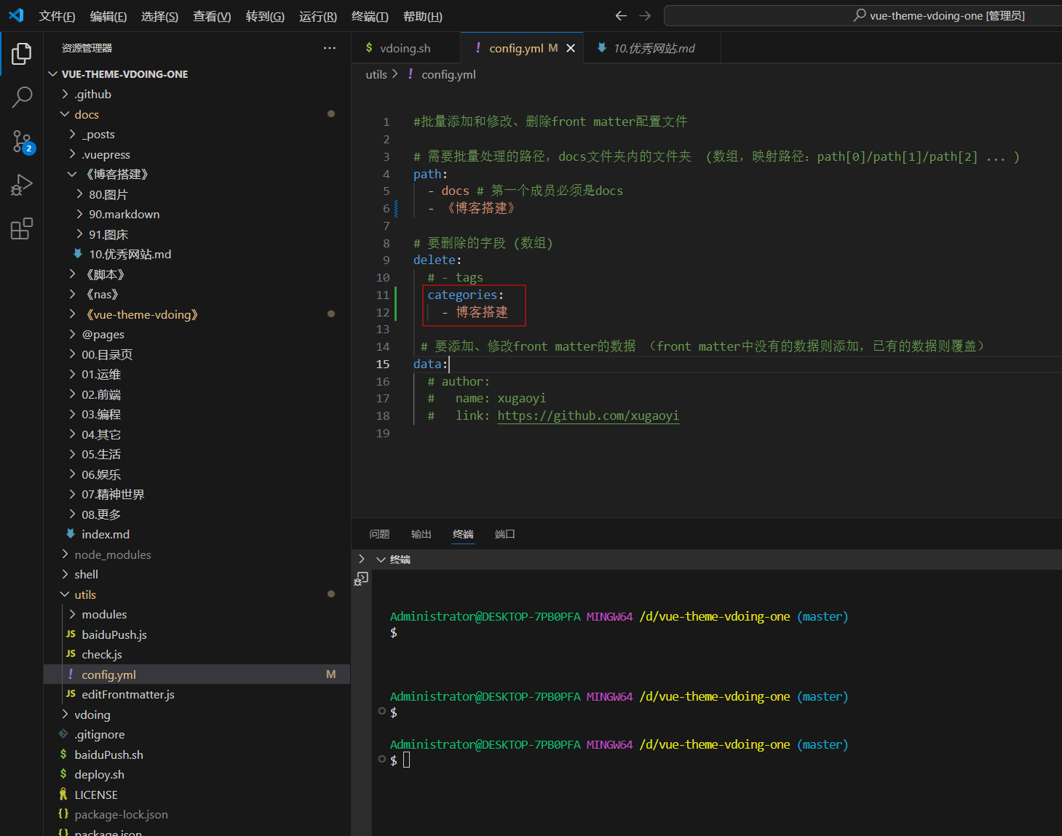
Task: Expand the 07.精神世界 folder
Action: pyautogui.click(x=197, y=494)
